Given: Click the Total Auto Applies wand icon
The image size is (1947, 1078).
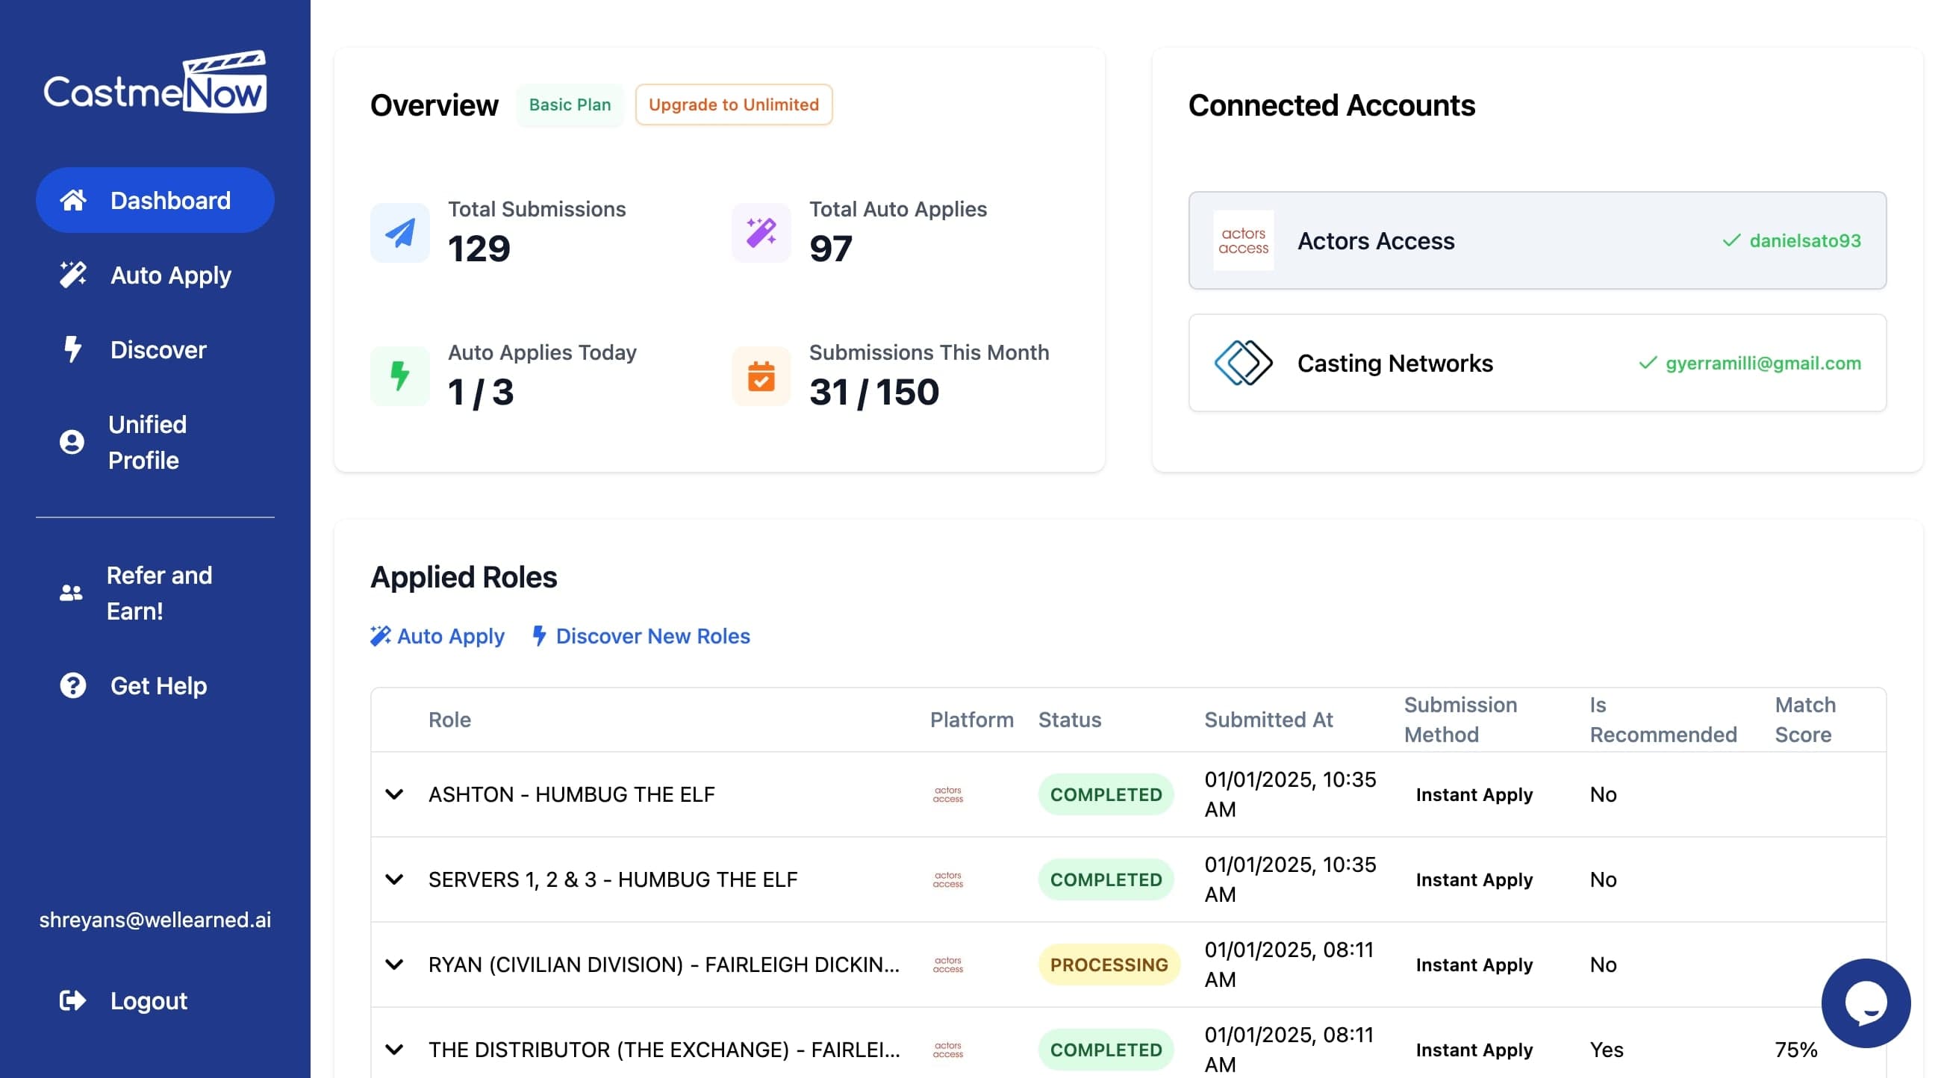Looking at the screenshot, I should tap(761, 232).
